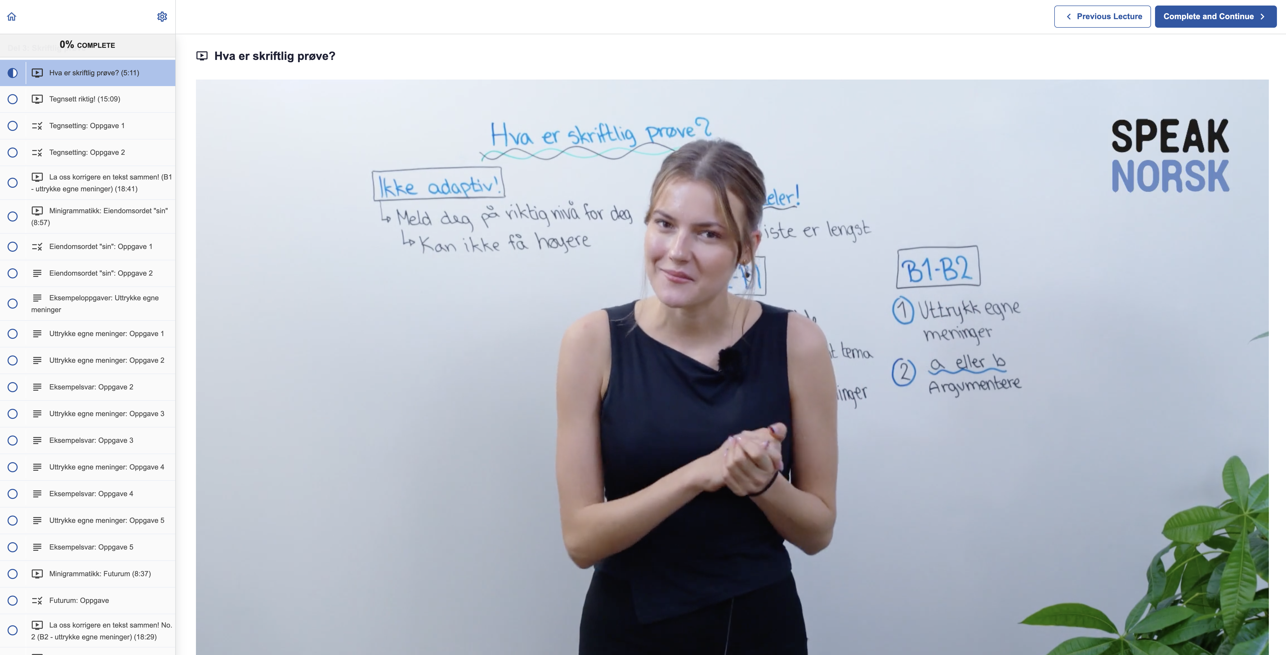
Task: Click the Previous Lecture button
Action: (1102, 16)
